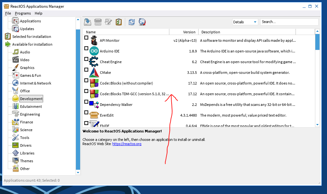This screenshot has height=194, width=327.
Task: Click the CMake description text
Action: coord(245,73)
